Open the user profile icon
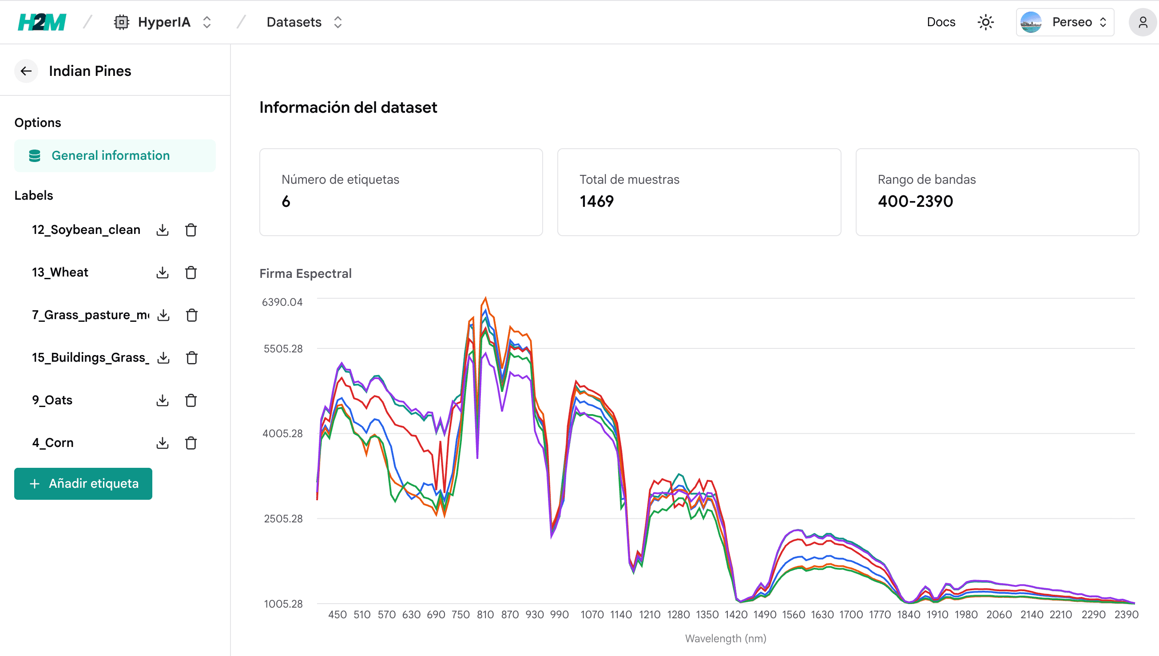1159x656 pixels. (1143, 22)
